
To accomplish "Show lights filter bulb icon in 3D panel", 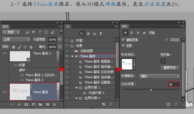I will (101, 34).
